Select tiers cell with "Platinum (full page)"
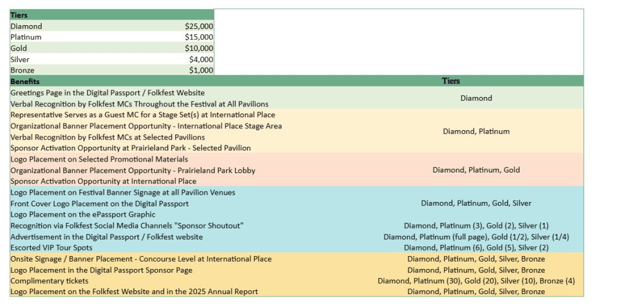This screenshot has height=307, width=629. [476, 237]
